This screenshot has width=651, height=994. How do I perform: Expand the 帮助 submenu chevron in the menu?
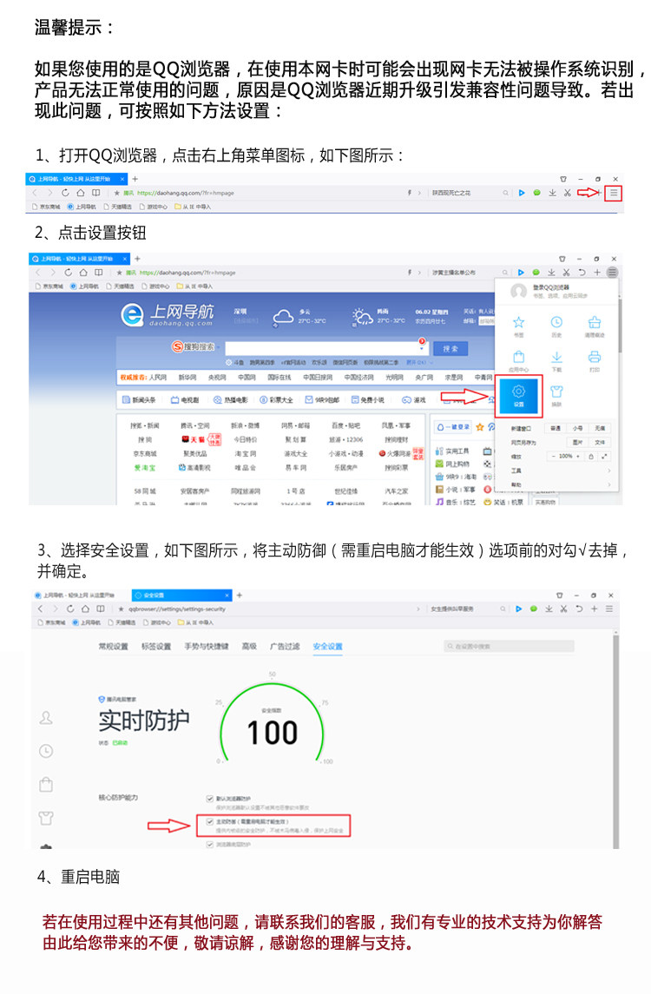click(609, 484)
